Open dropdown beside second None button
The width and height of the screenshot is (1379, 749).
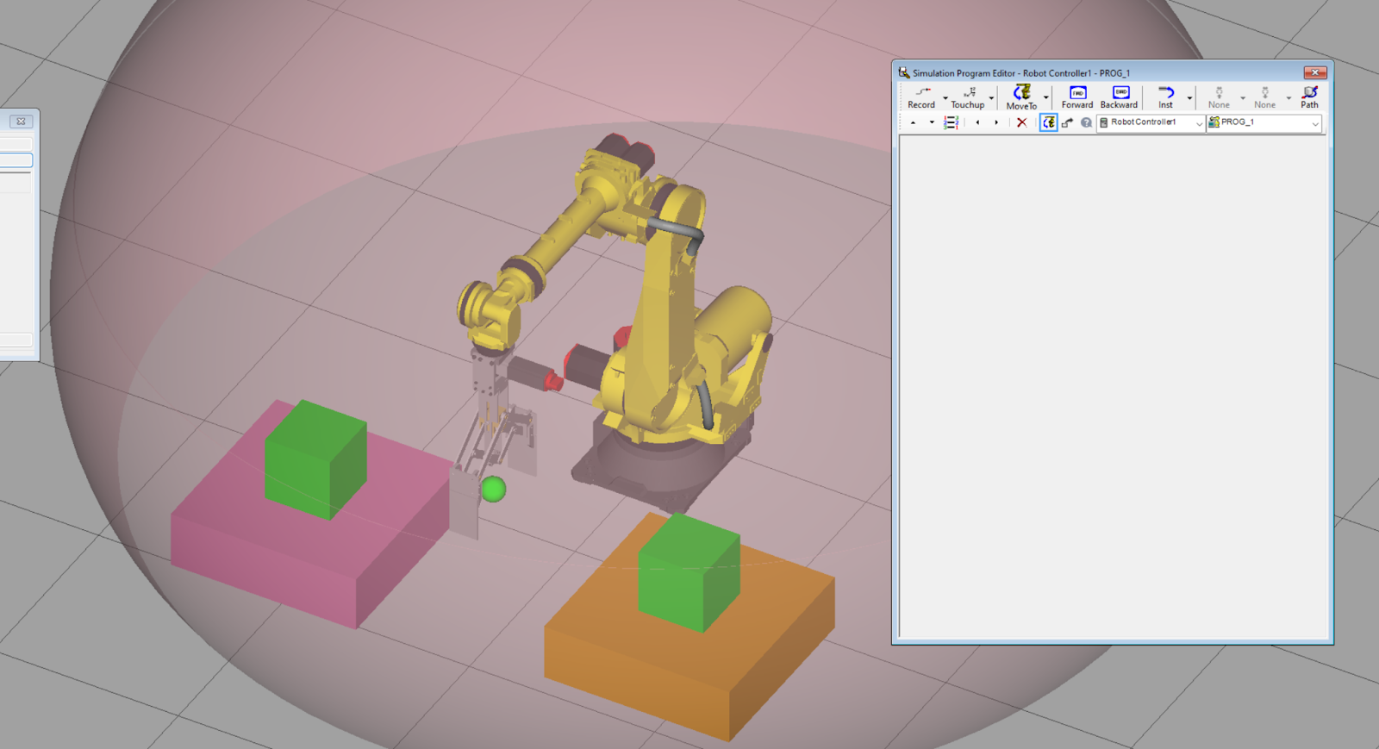tap(1289, 98)
